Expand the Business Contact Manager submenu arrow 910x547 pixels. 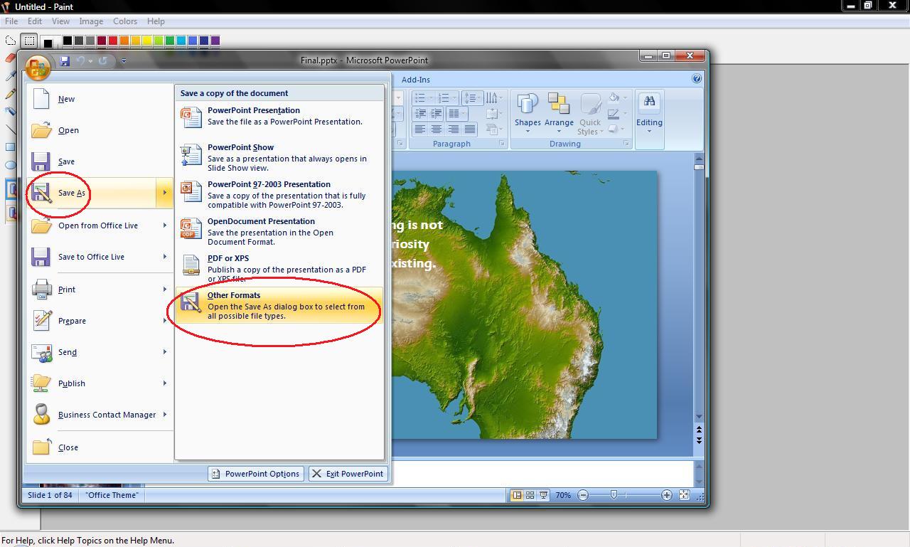tap(164, 415)
